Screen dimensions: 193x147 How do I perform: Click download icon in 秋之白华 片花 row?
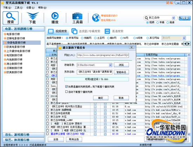coord(105,117)
